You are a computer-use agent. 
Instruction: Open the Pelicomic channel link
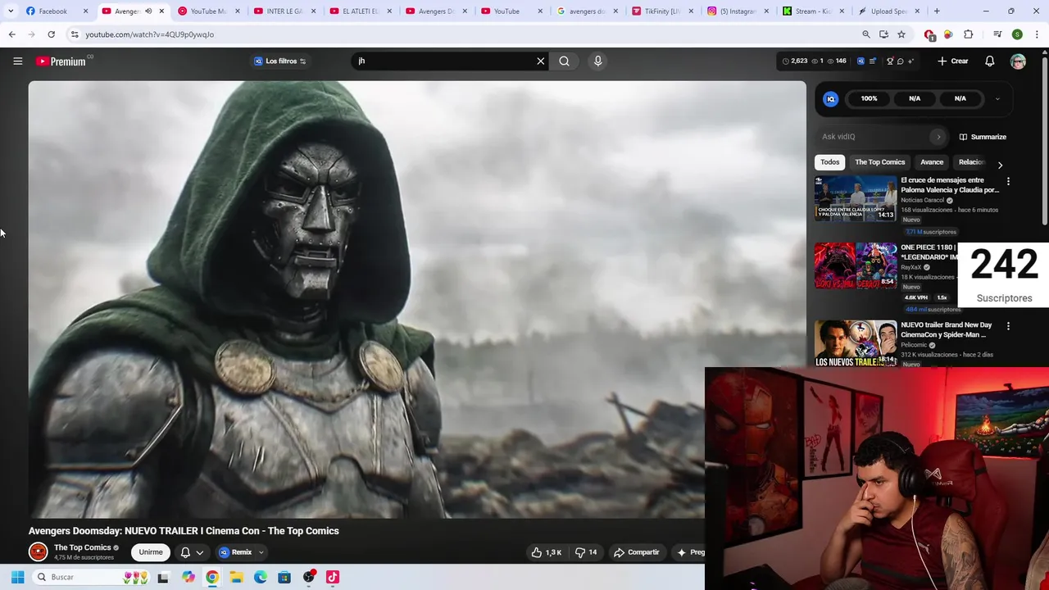914,345
